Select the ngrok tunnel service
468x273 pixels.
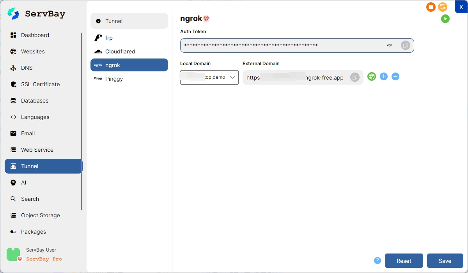pyautogui.click(x=129, y=65)
